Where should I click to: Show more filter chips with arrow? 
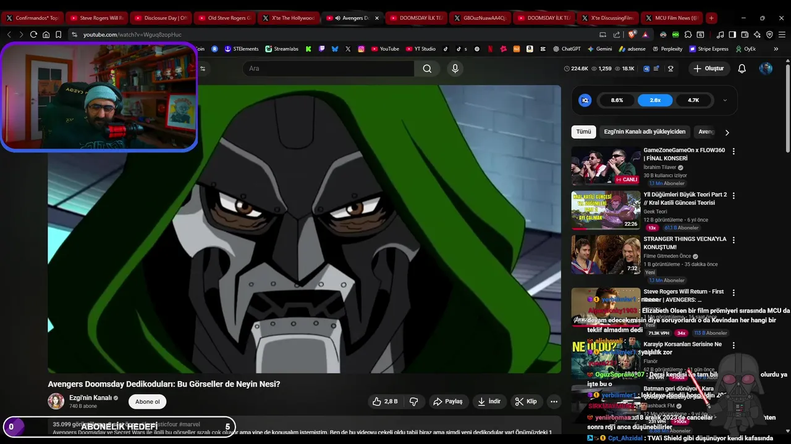tap(727, 132)
